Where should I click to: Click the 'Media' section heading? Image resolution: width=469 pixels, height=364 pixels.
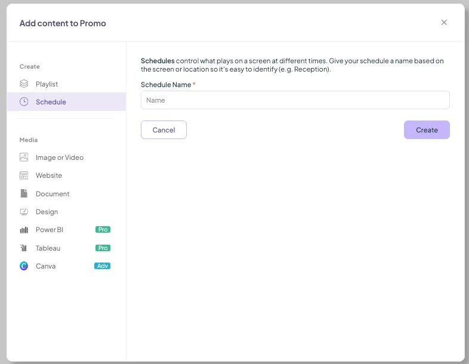[x=29, y=140]
